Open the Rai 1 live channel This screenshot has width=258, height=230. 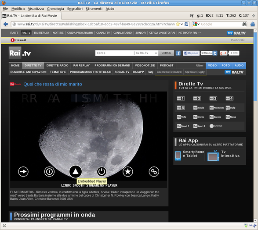pyautogui.click(x=181, y=99)
